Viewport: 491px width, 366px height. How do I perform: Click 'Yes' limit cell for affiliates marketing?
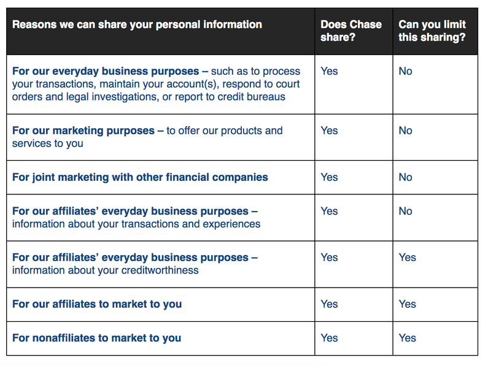407,303
